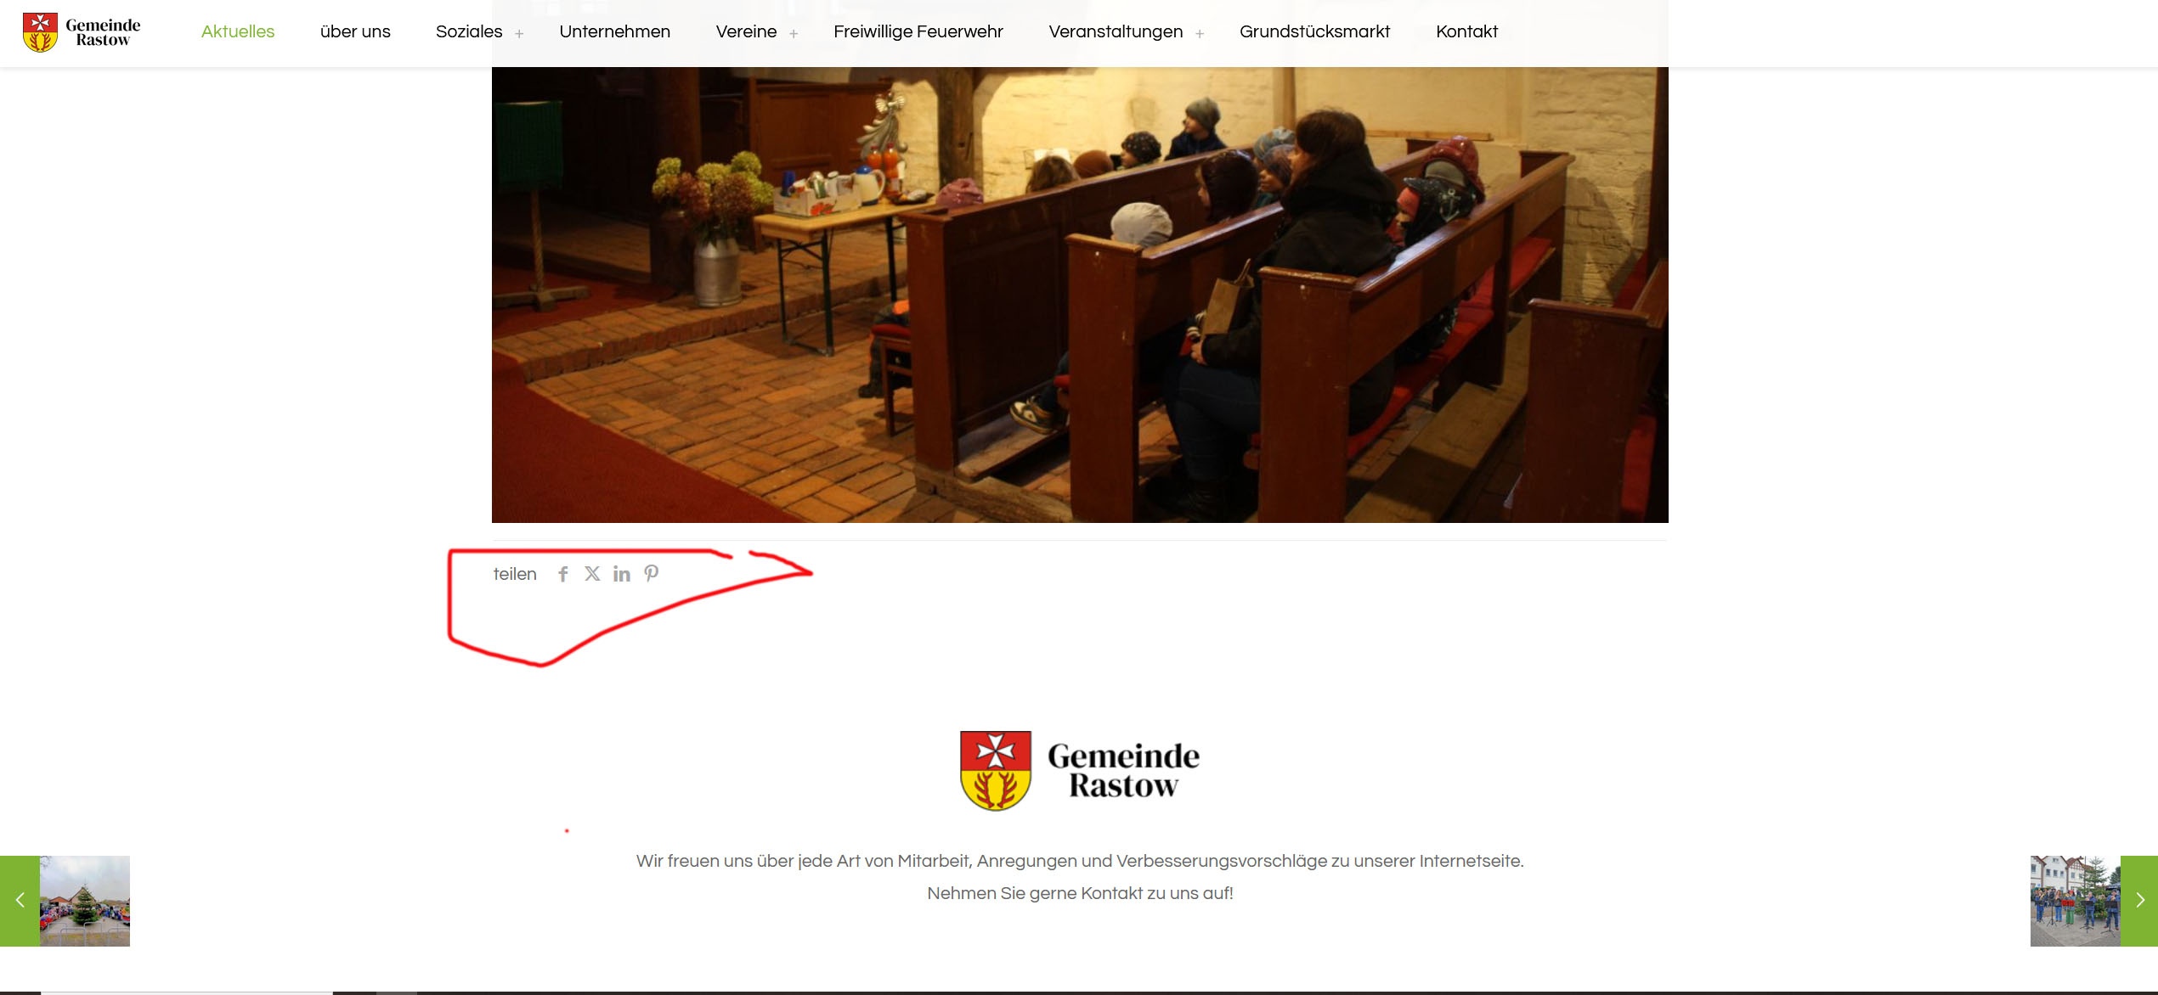Open the Unternehmen menu item
Viewport: 2158px width, 995px height.
[x=614, y=31]
